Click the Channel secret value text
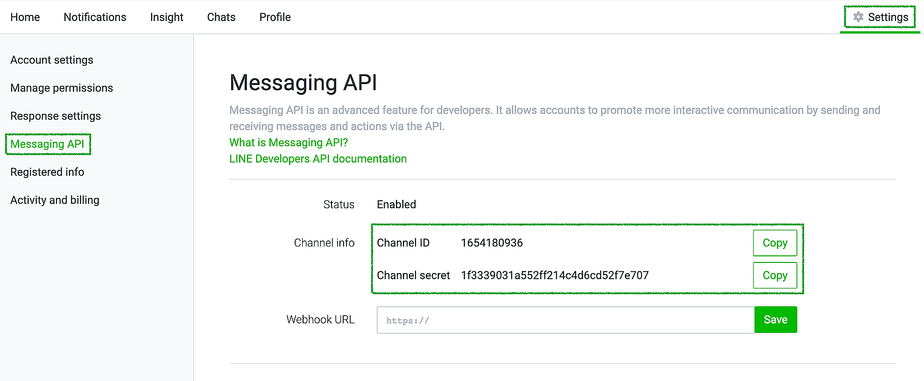Screen dimensions: 924x381 tap(555, 275)
